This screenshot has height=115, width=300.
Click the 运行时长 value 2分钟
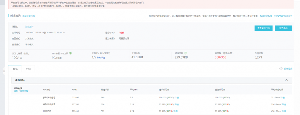coord(122,33)
